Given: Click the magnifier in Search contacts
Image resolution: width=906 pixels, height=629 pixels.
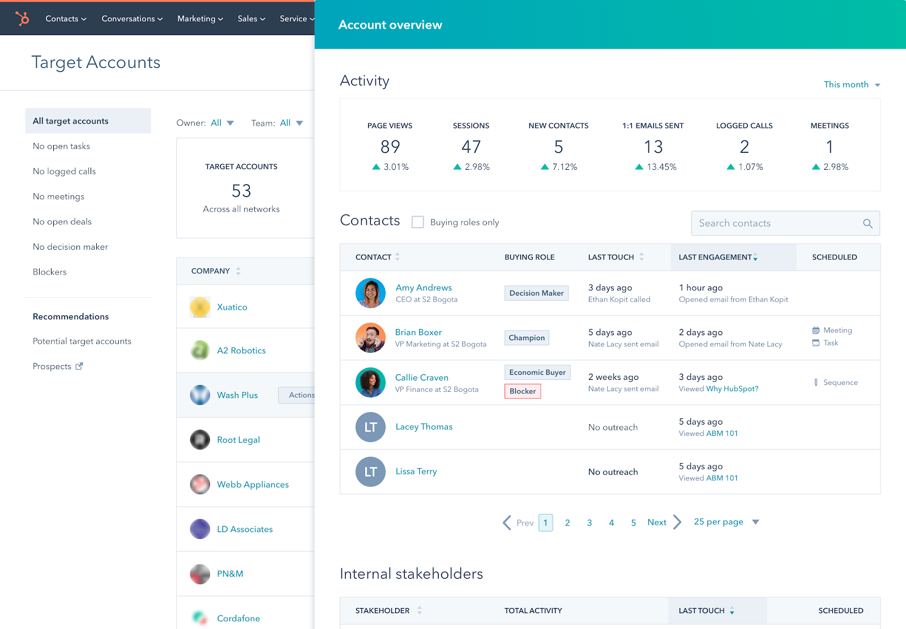Looking at the screenshot, I should click(x=867, y=223).
